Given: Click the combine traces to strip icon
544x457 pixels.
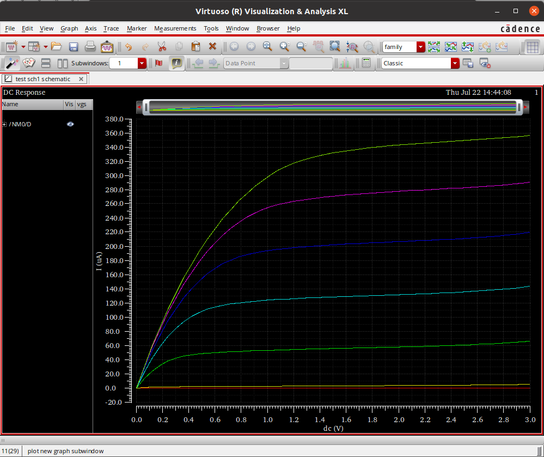Looking at the screenshot, I should pyautogui.click(x=451, y=46).
